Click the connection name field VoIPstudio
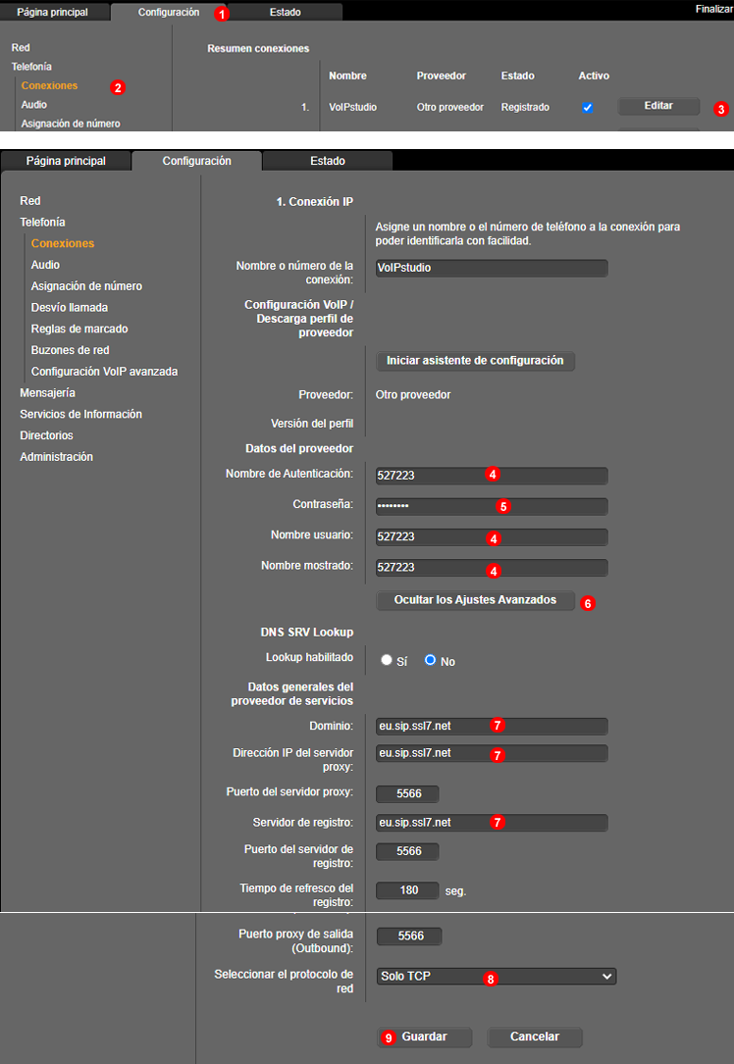This screenshot has height=1064, width=734. 492,268
